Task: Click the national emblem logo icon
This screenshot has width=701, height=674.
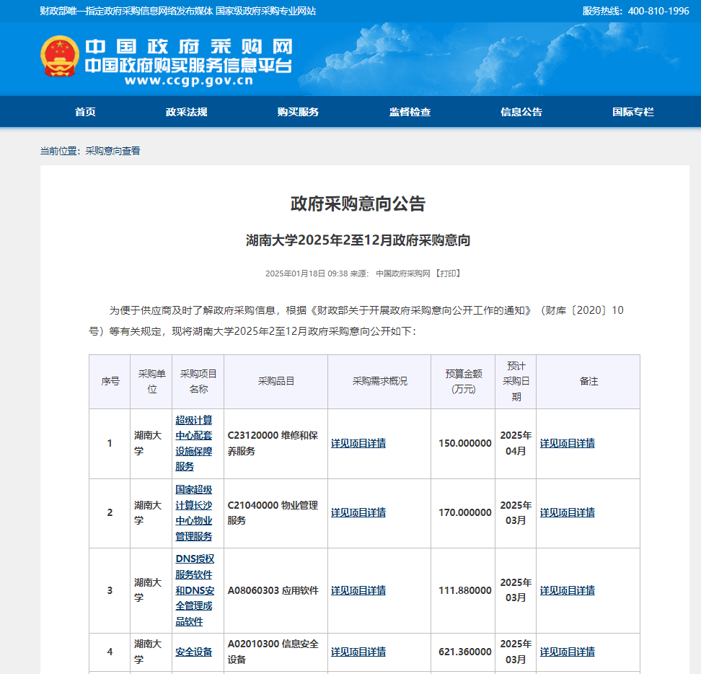Action: coord(59,56)
